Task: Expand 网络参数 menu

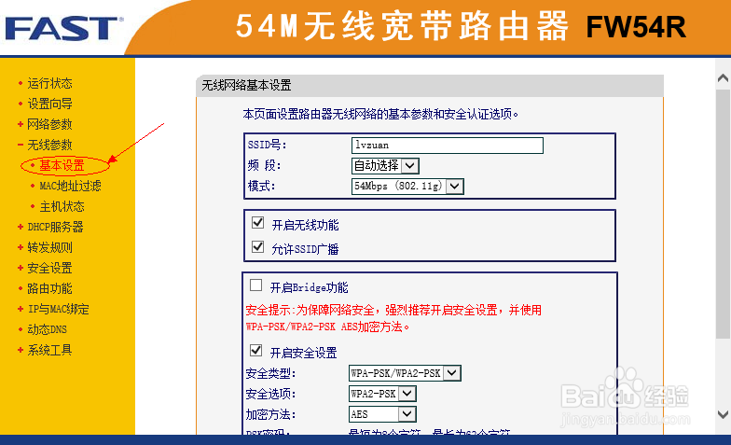Action: point(49,124)
